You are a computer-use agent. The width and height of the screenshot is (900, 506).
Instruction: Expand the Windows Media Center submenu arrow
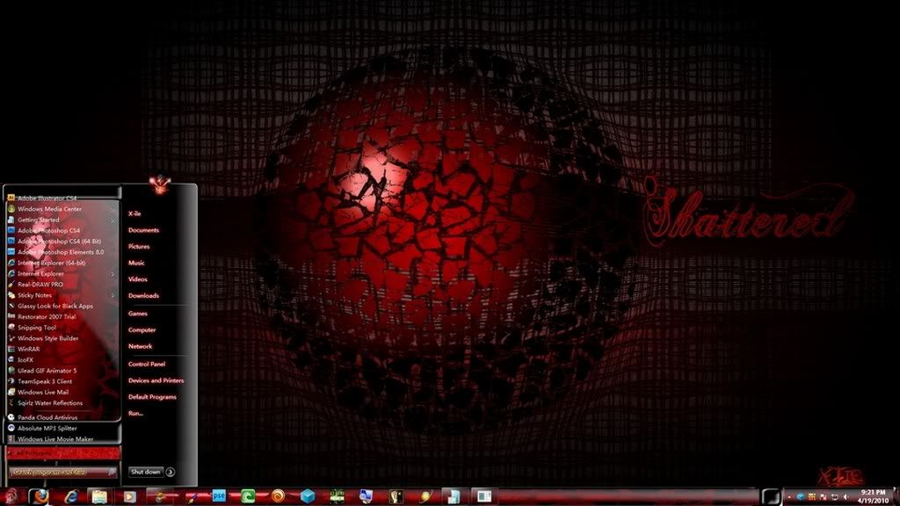pos(112,209)
